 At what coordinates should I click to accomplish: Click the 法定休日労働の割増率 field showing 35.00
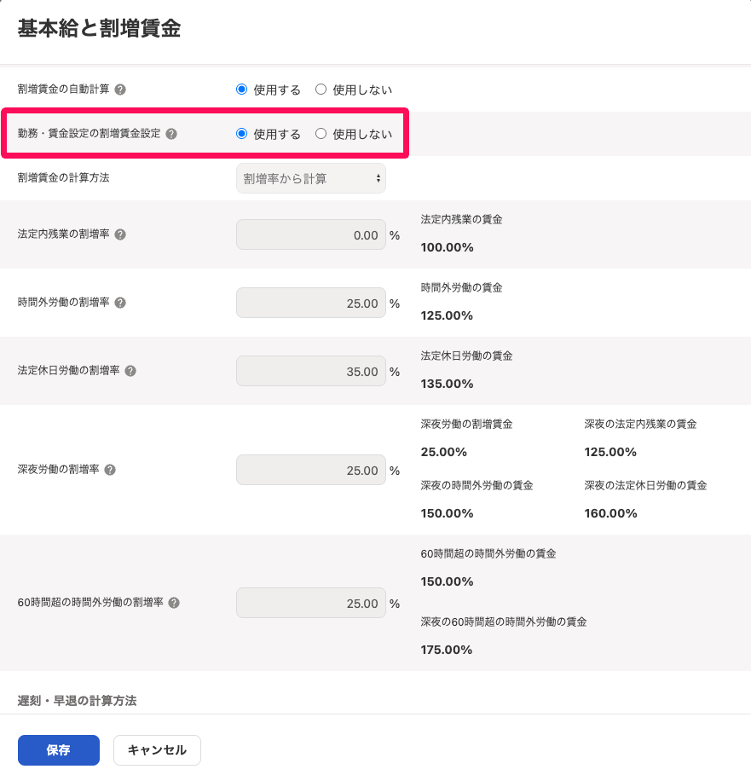311,371
